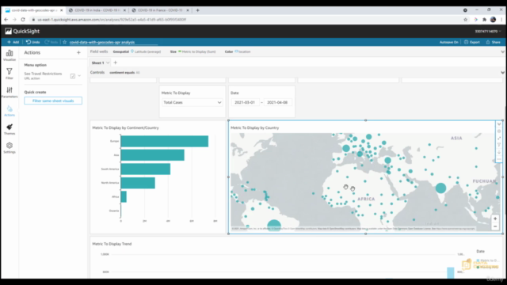
Task: Click the Color location field well
Action: point(238,51)
